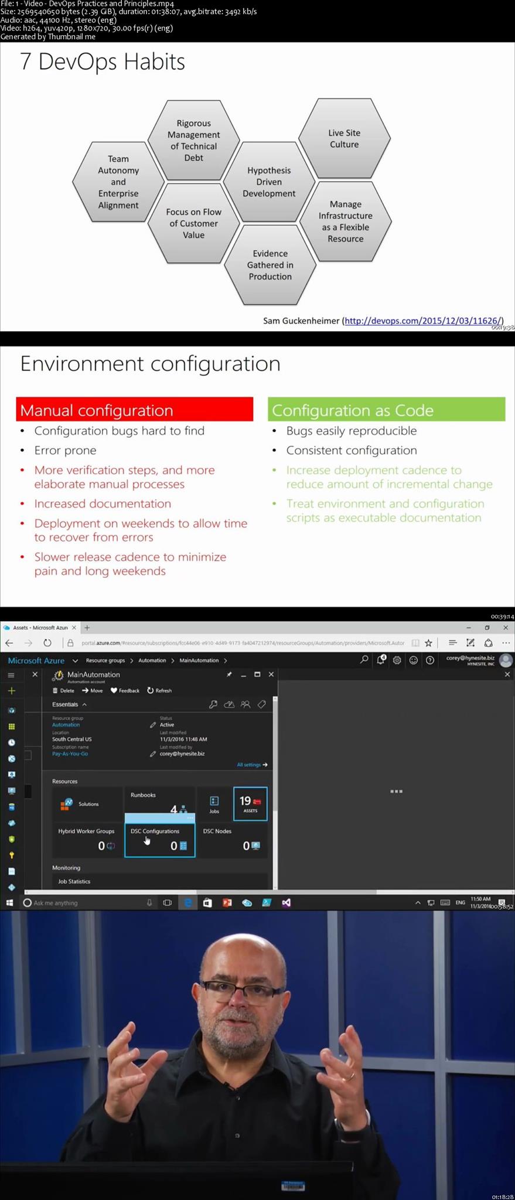This screenshot has height=1200, width=515.
Task: Open the All settings link
Action: click(x=252, y=765)
